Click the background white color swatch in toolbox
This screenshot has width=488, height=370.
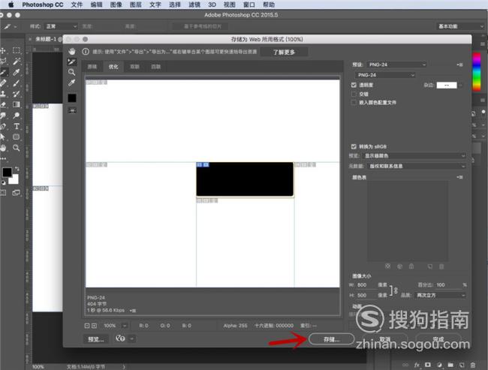click(x=14, y=180)
